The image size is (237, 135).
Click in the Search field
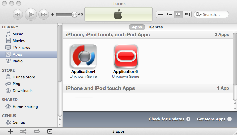(211, 14)
